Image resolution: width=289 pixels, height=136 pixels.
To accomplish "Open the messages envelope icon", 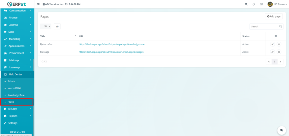I will coord(261,4).
